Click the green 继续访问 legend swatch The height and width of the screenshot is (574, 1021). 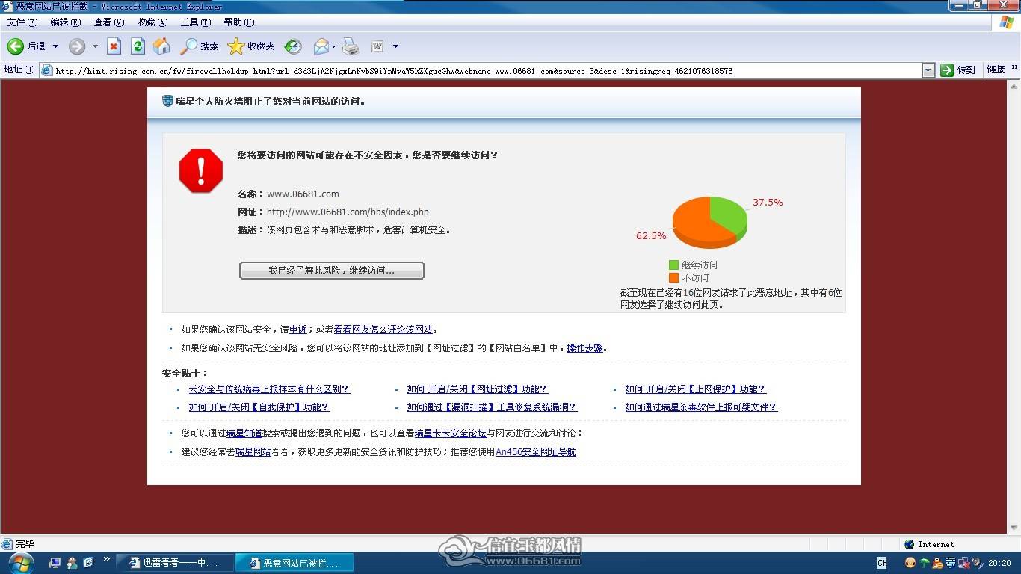[x=673, y=265]
